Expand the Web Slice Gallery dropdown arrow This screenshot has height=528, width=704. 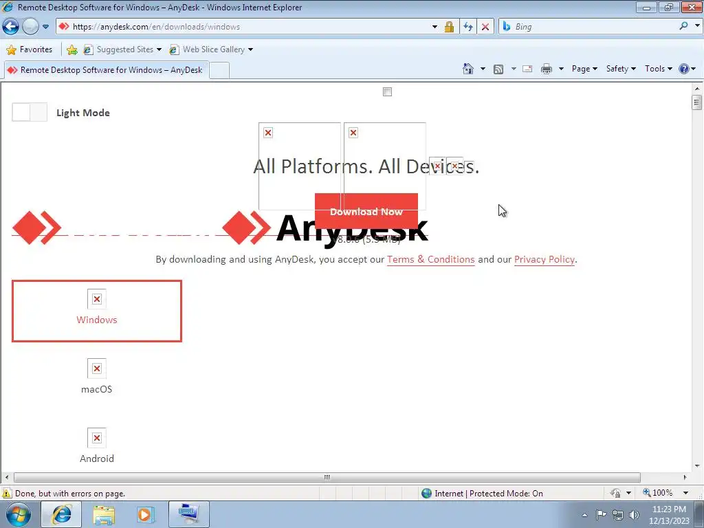point(250,49)
